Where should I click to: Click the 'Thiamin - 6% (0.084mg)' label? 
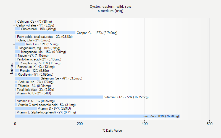point(34,86)
